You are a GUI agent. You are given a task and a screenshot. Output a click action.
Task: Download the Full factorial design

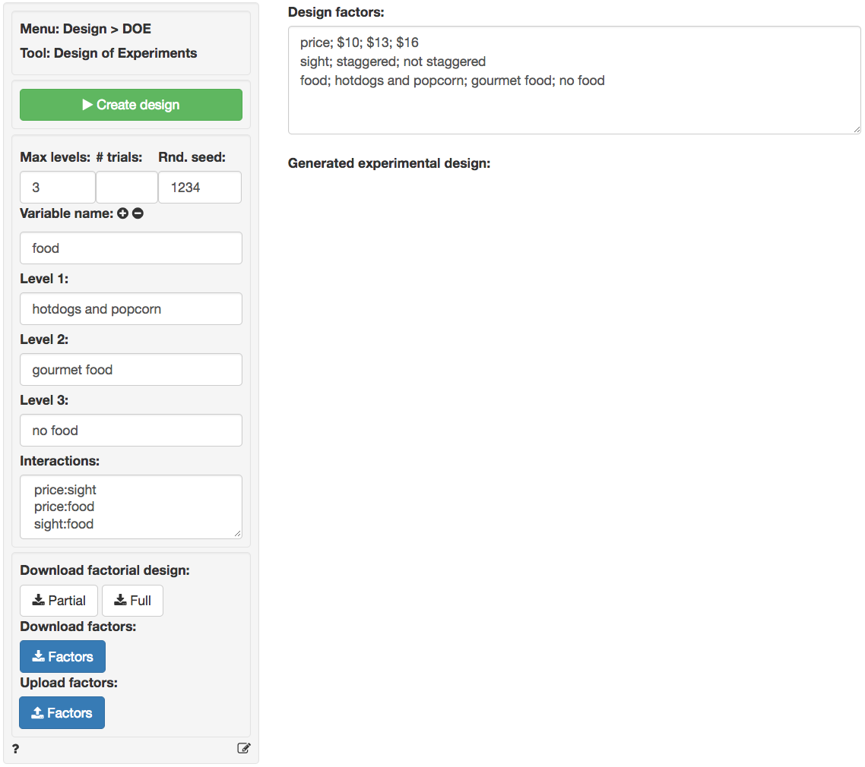click(132, 601)
